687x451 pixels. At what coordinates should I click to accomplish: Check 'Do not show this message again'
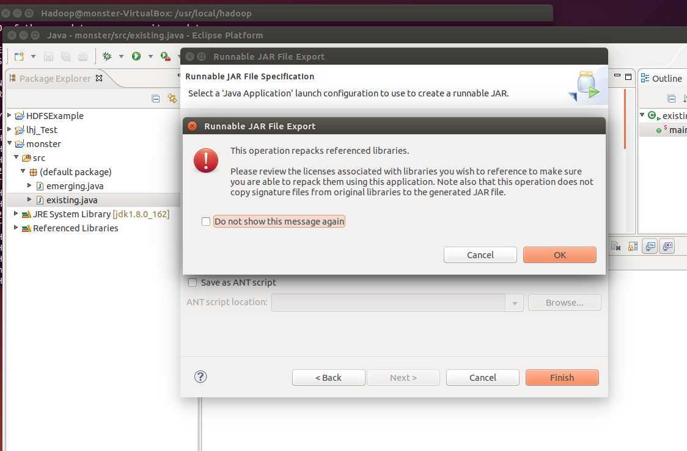coord(206,222)
